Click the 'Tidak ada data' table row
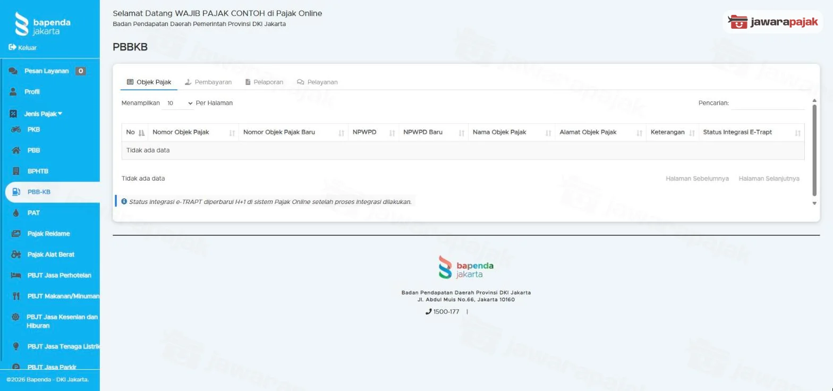Screen dimensions: 833x391 (x=463, y=150)
